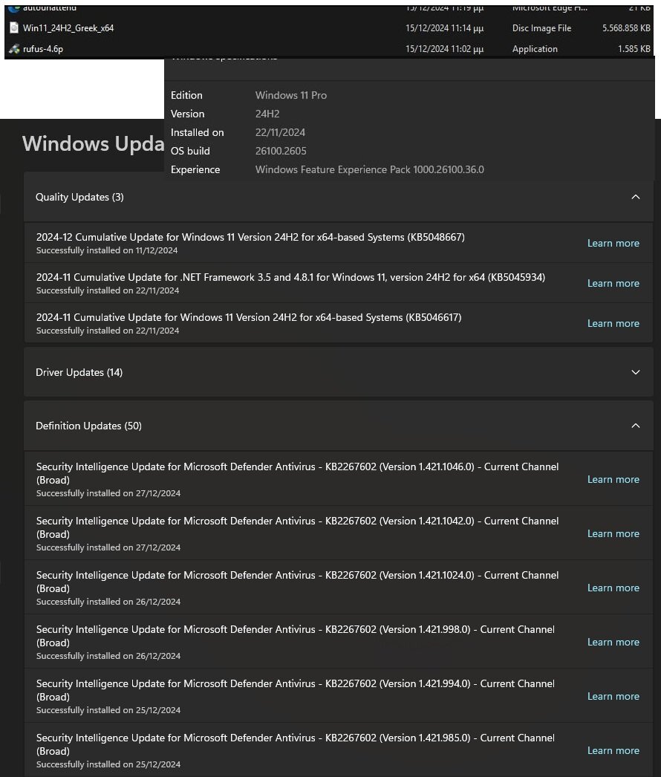Open Learn more for Defender version 1.421.985.0
The height and width of the screenshot is (777, 661).
coord(613,751)
